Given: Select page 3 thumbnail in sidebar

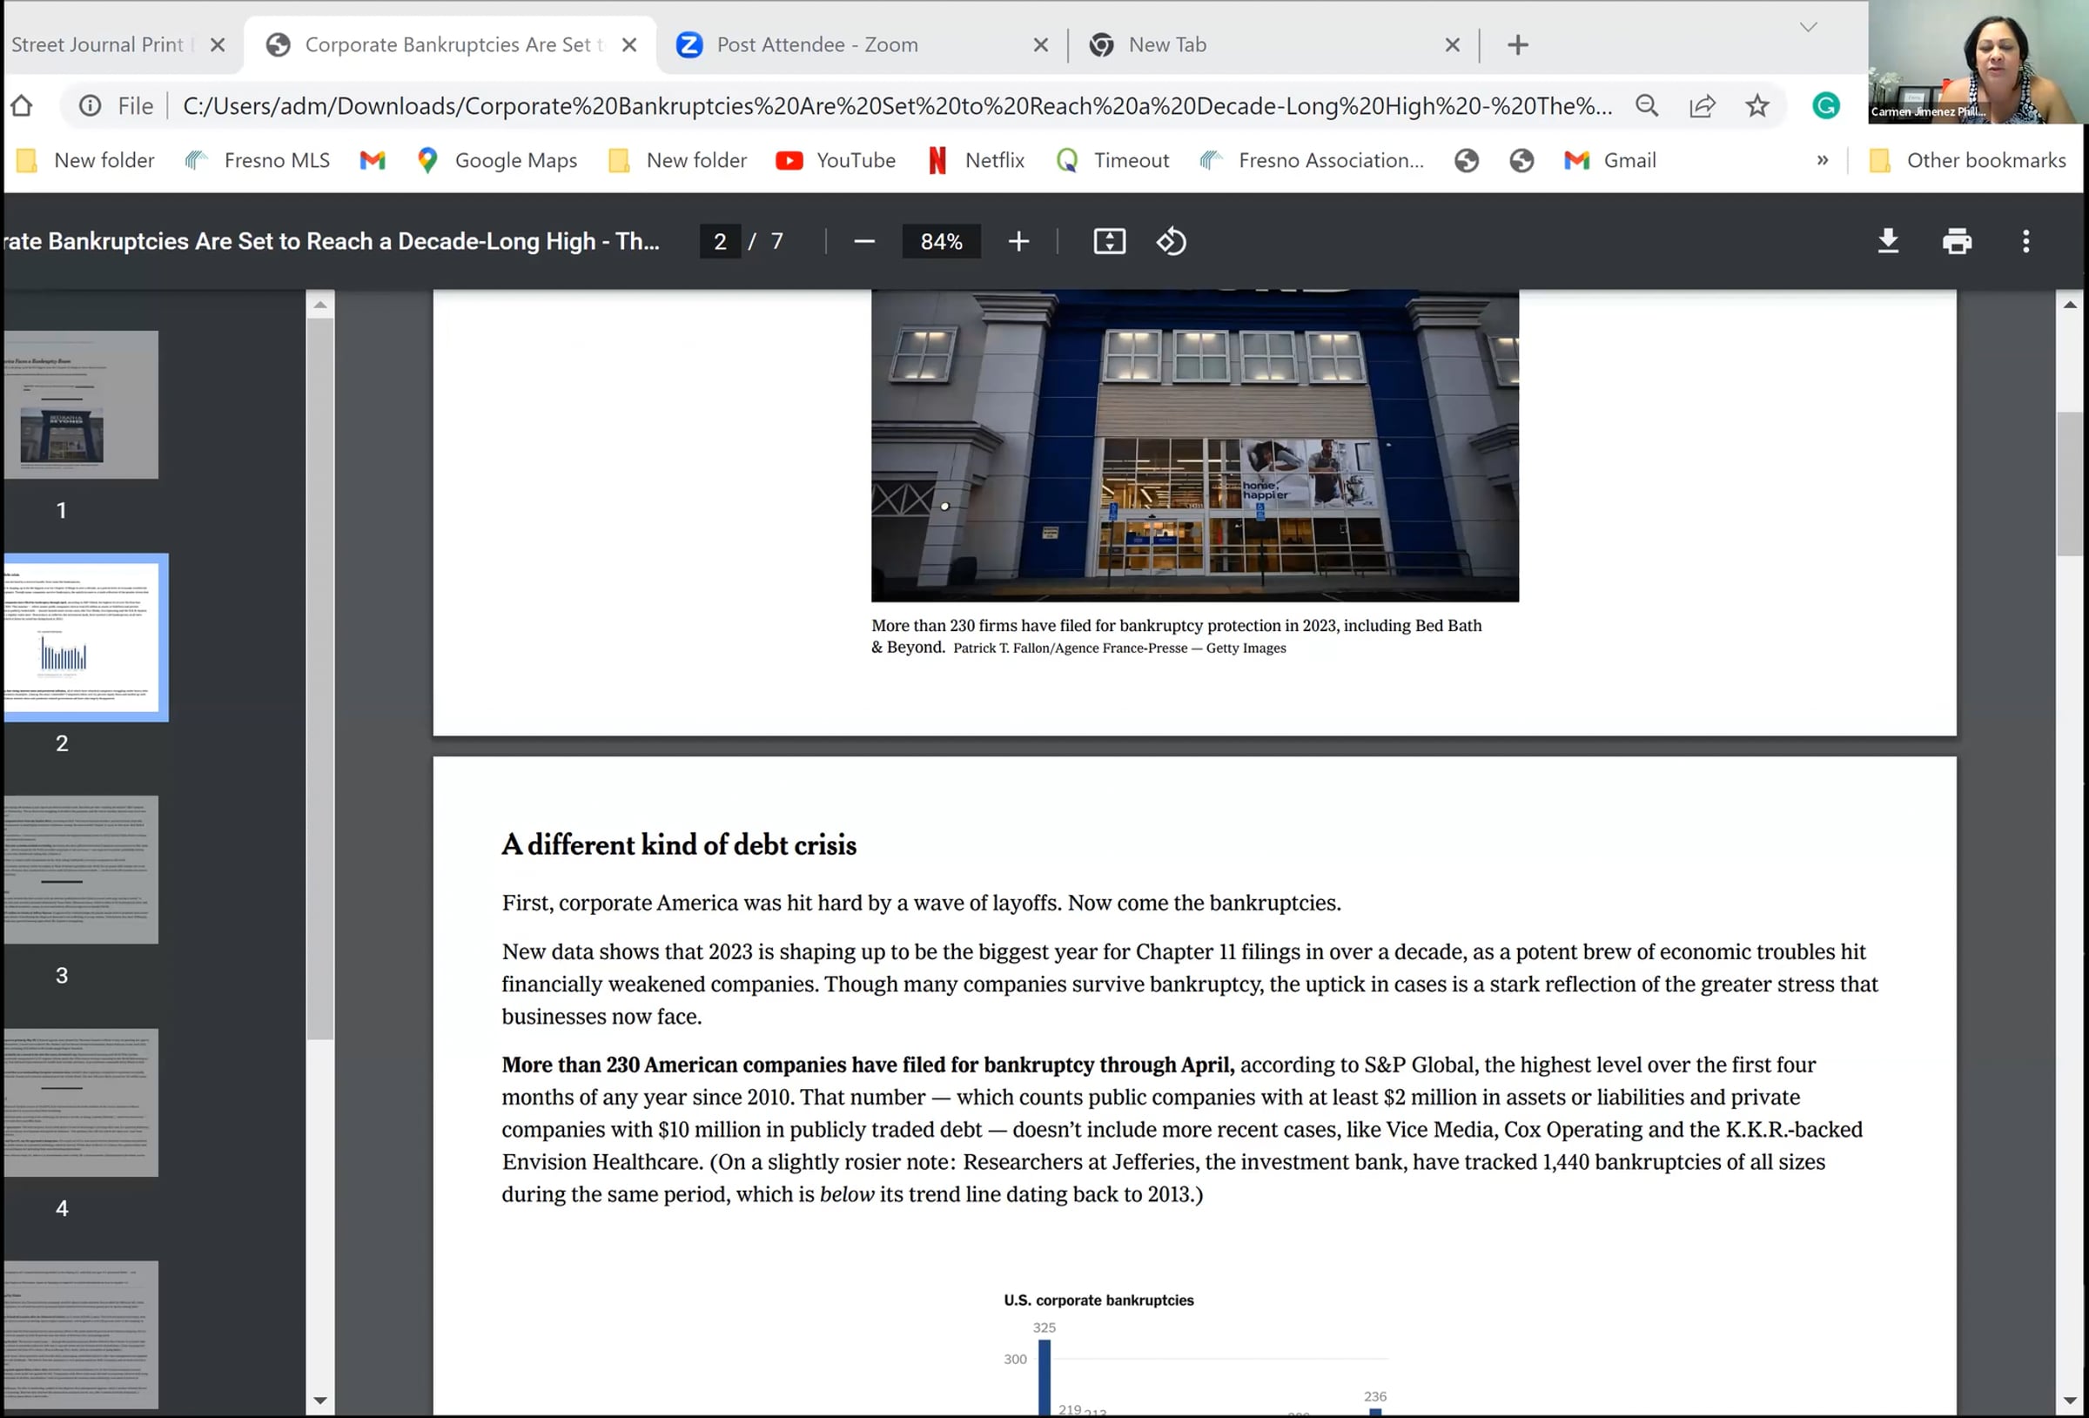Looking at the screenshot, I should pyautogui.click(x=81, y=870).
